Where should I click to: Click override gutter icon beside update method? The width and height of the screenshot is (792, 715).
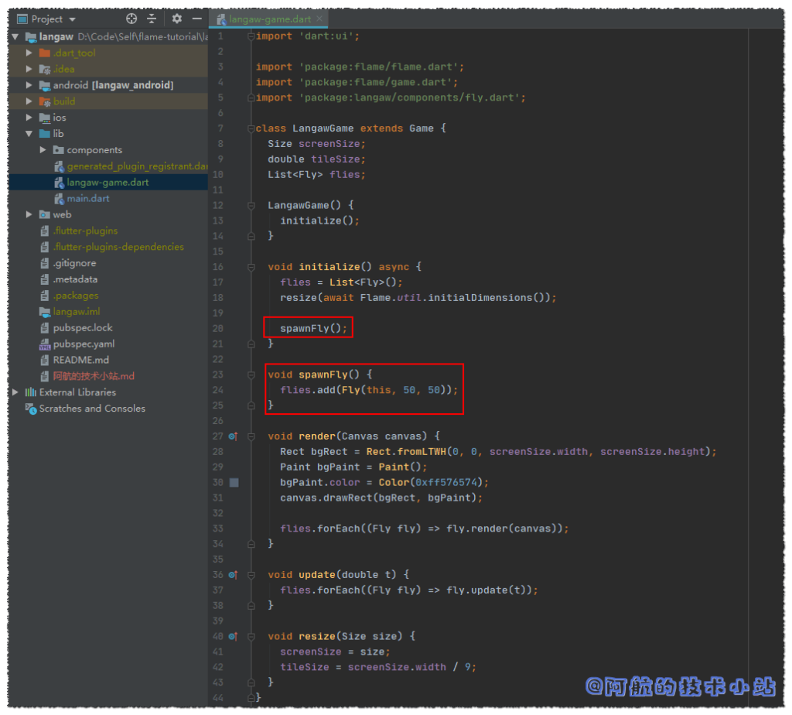point(233,575)
